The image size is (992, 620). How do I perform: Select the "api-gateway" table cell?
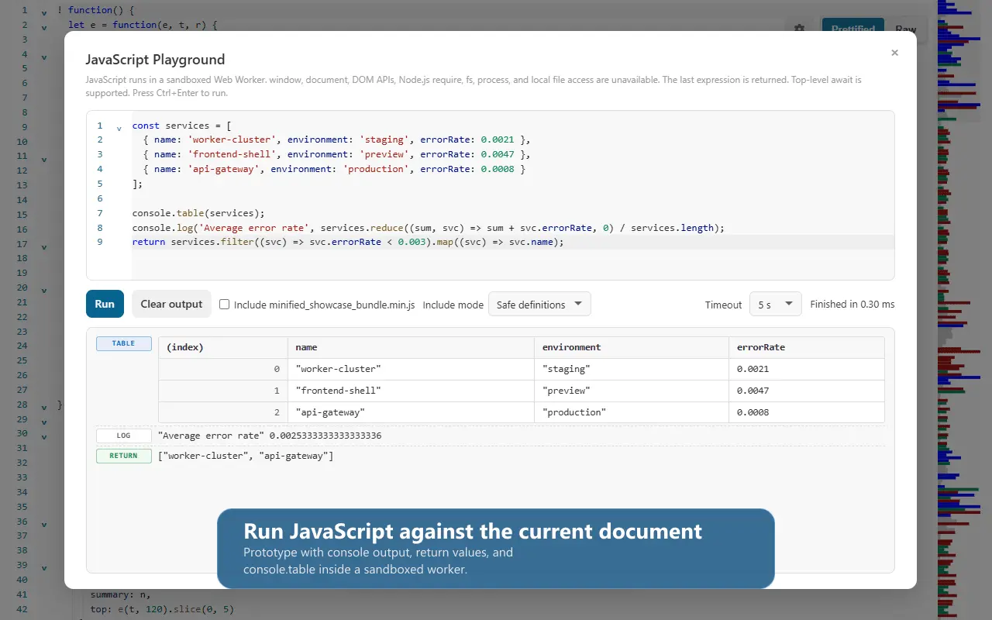tap(411, 412)
